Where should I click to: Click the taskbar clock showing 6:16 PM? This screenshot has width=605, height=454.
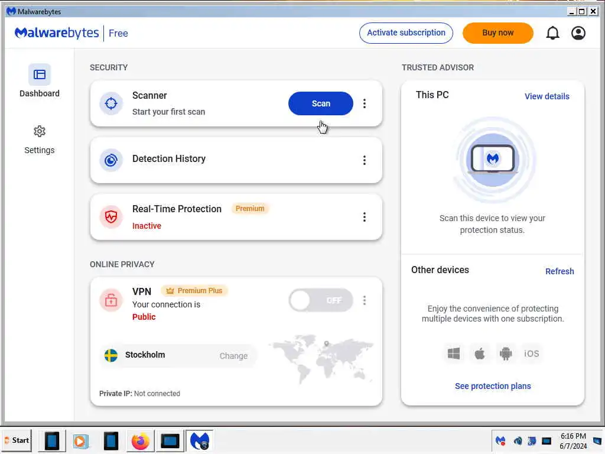[573, 441]
